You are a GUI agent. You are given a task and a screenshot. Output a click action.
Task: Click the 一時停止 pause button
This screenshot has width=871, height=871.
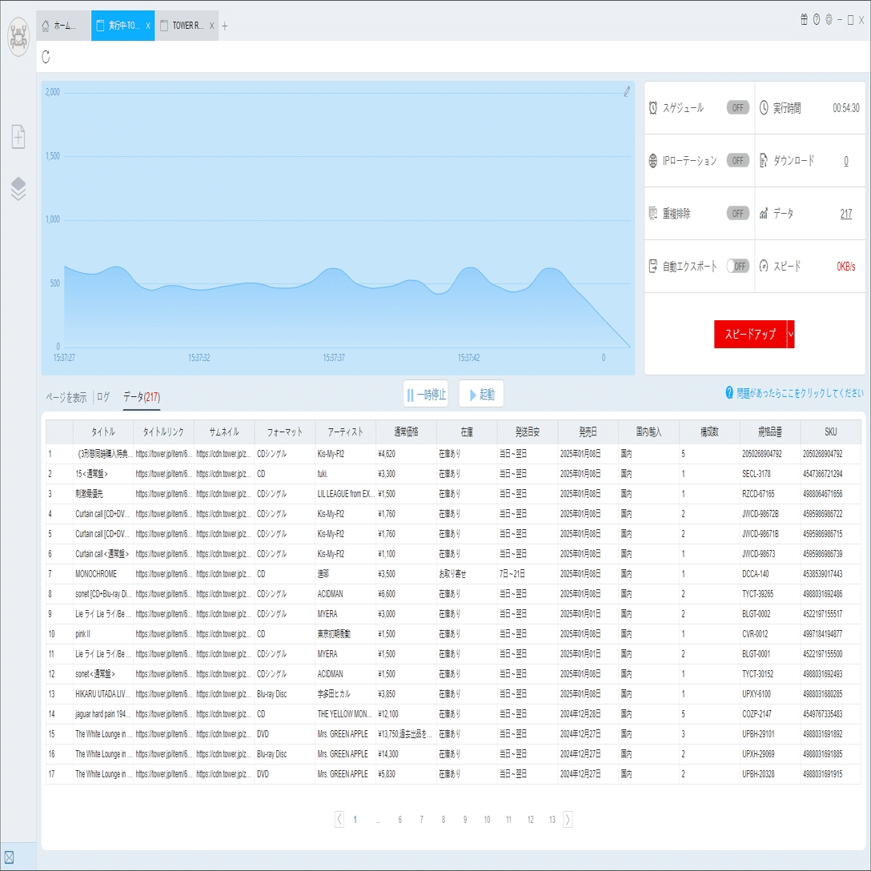pyautogui.click(x=426, y=395)
